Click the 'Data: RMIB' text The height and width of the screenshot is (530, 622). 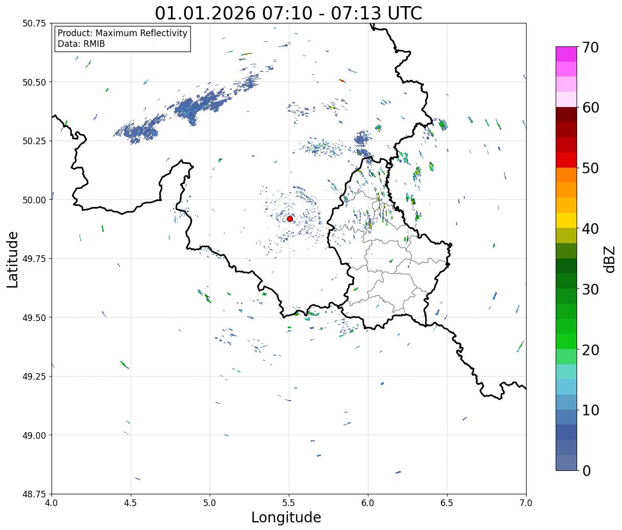pos(81,44)
